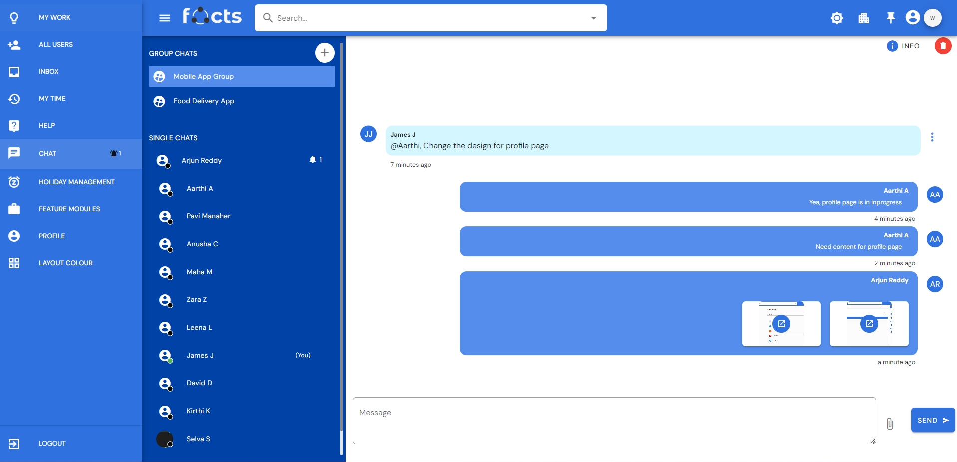957x462 pixels.
Task: Open the first shared image thumbnail
Action: pos(781,324)
